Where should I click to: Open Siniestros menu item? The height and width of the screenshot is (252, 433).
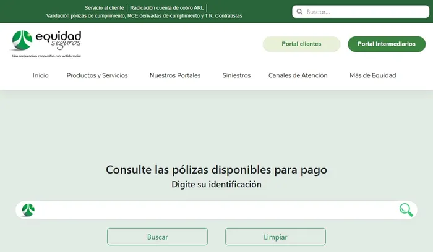coord(236,75)
